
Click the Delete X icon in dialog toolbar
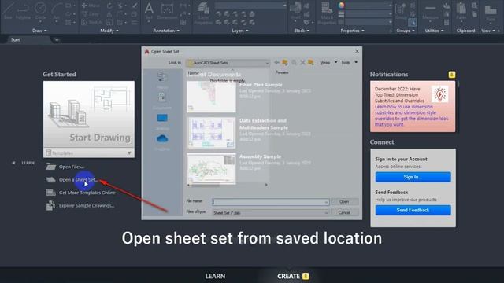302,62
